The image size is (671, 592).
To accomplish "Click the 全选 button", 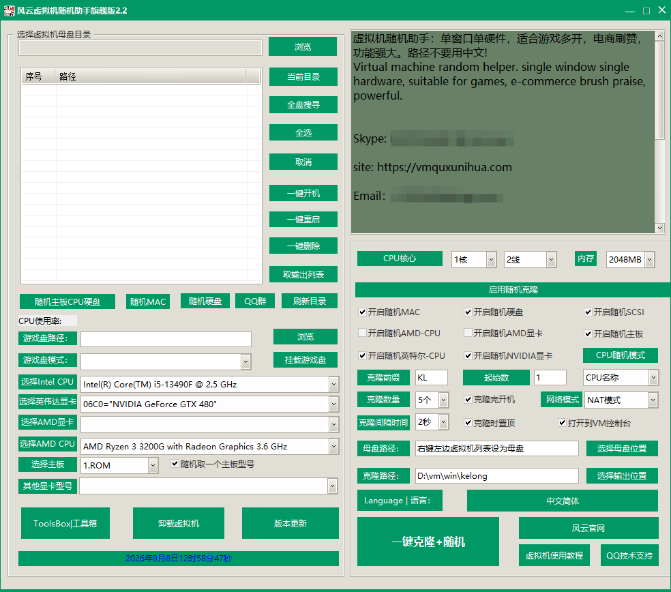I will click(x=303, y=132).
